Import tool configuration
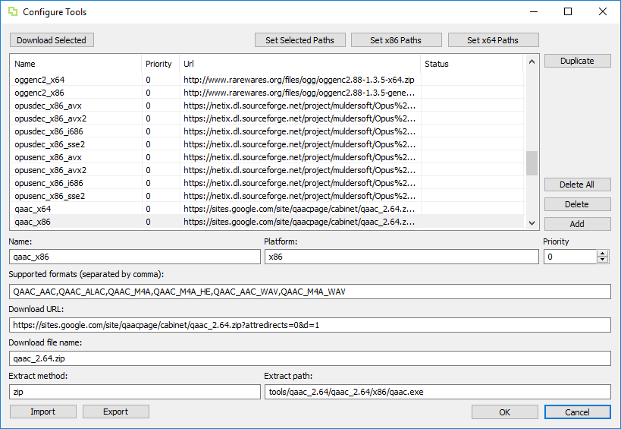This screenshot has width=621, height=429. coord(42,412)
